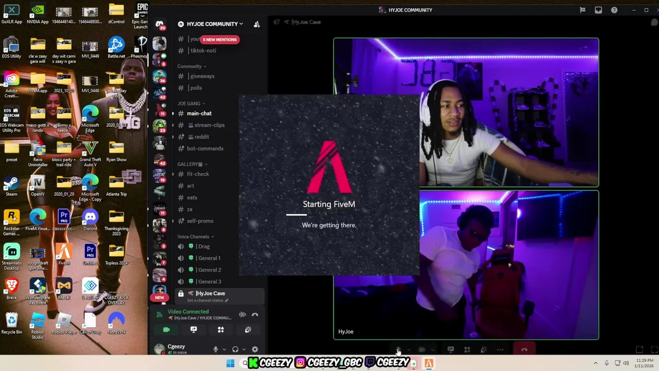659x371 pixels.
Task: Open microphone input options arrow
Action: (x=224, y=349)
